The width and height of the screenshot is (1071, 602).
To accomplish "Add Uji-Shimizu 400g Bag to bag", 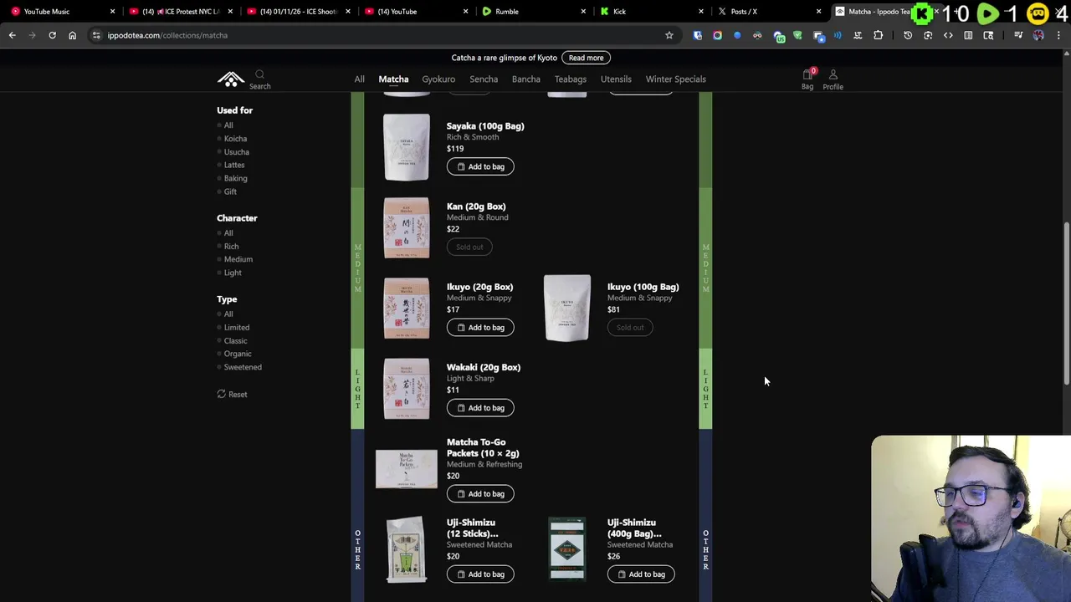I will pos(641,574).
